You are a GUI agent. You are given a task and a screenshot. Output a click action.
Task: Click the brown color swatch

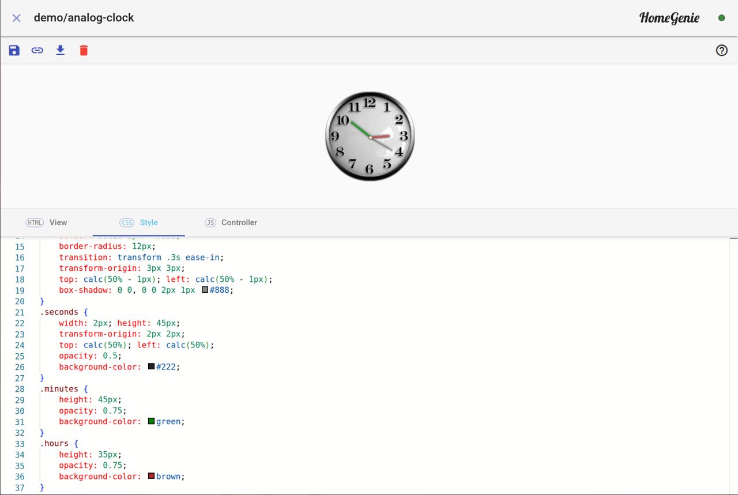[151, 476]
